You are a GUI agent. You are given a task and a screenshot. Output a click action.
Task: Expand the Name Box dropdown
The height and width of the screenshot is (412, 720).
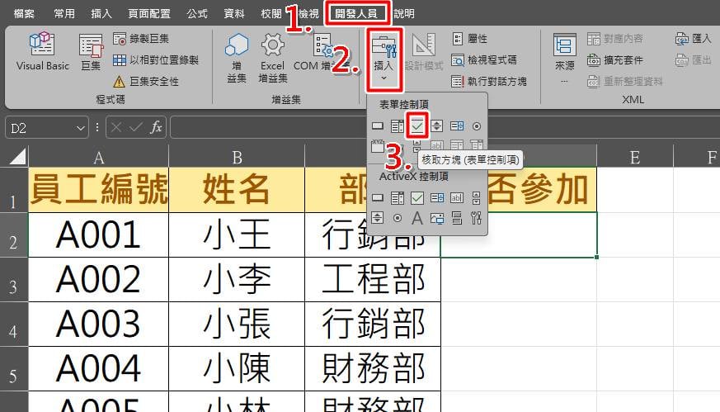(80, 128)
